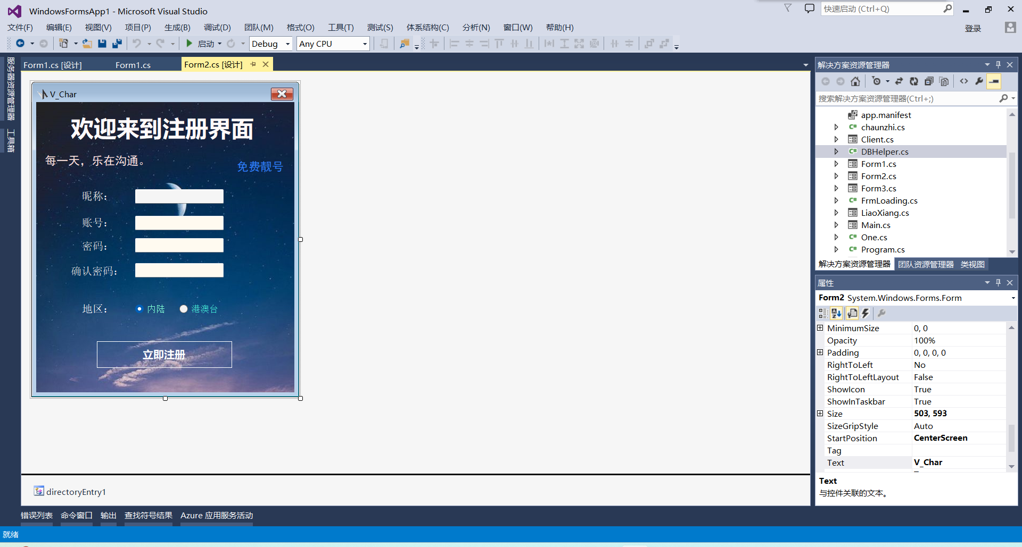Viewport: 1022px width, 547px height.
Task: Click the Alphabetical sort icon in Properties
Action: tap(837, 313)
